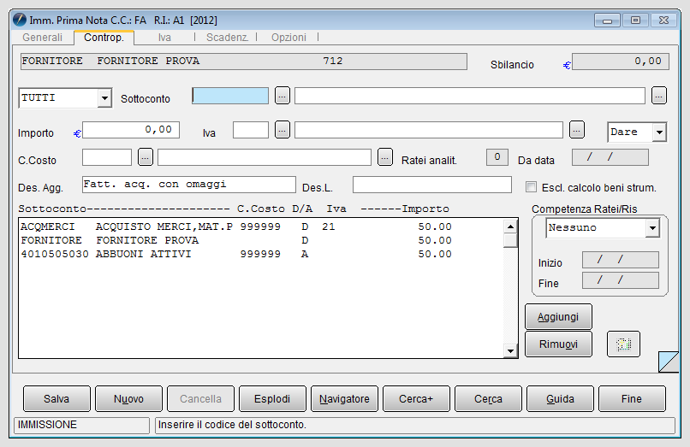Select the ACQMERCI ACQUISTO MERCI row

pyautogui.click(x=261, y=226)
